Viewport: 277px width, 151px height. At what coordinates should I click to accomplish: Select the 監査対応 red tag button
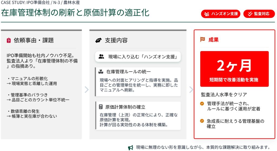click(259, 14)
